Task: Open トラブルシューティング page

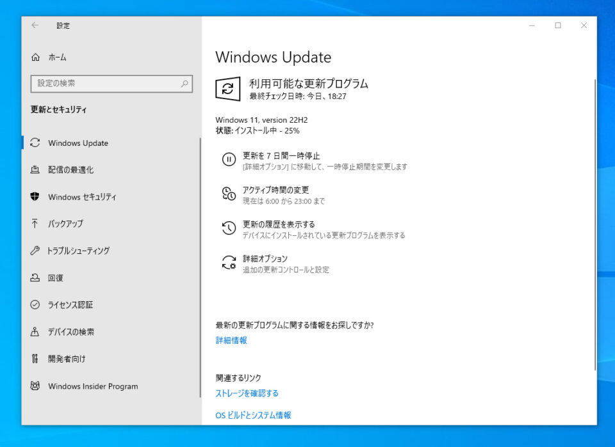Action: click(111, 251)
